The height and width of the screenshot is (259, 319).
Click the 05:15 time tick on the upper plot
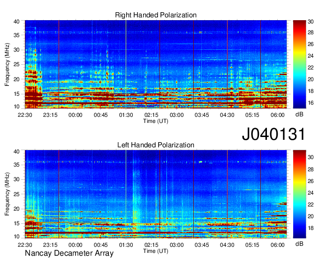click(x=252, y=115)
